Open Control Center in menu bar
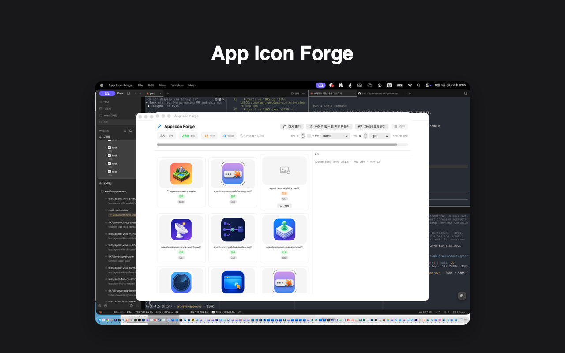Screen dimensions: 565x353 click(x=428, y=86)
